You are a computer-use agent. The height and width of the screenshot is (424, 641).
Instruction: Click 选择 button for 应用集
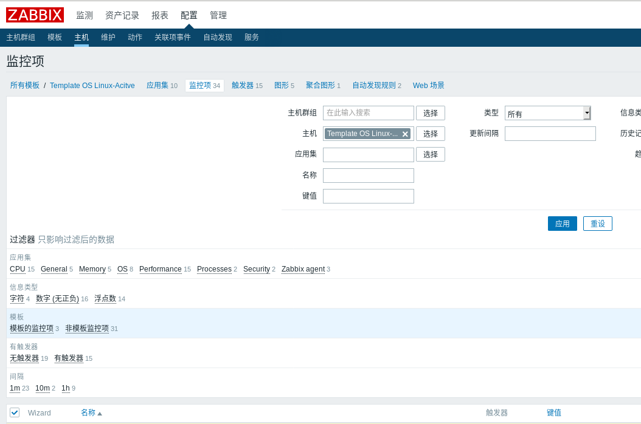click(x=431, y=154)
